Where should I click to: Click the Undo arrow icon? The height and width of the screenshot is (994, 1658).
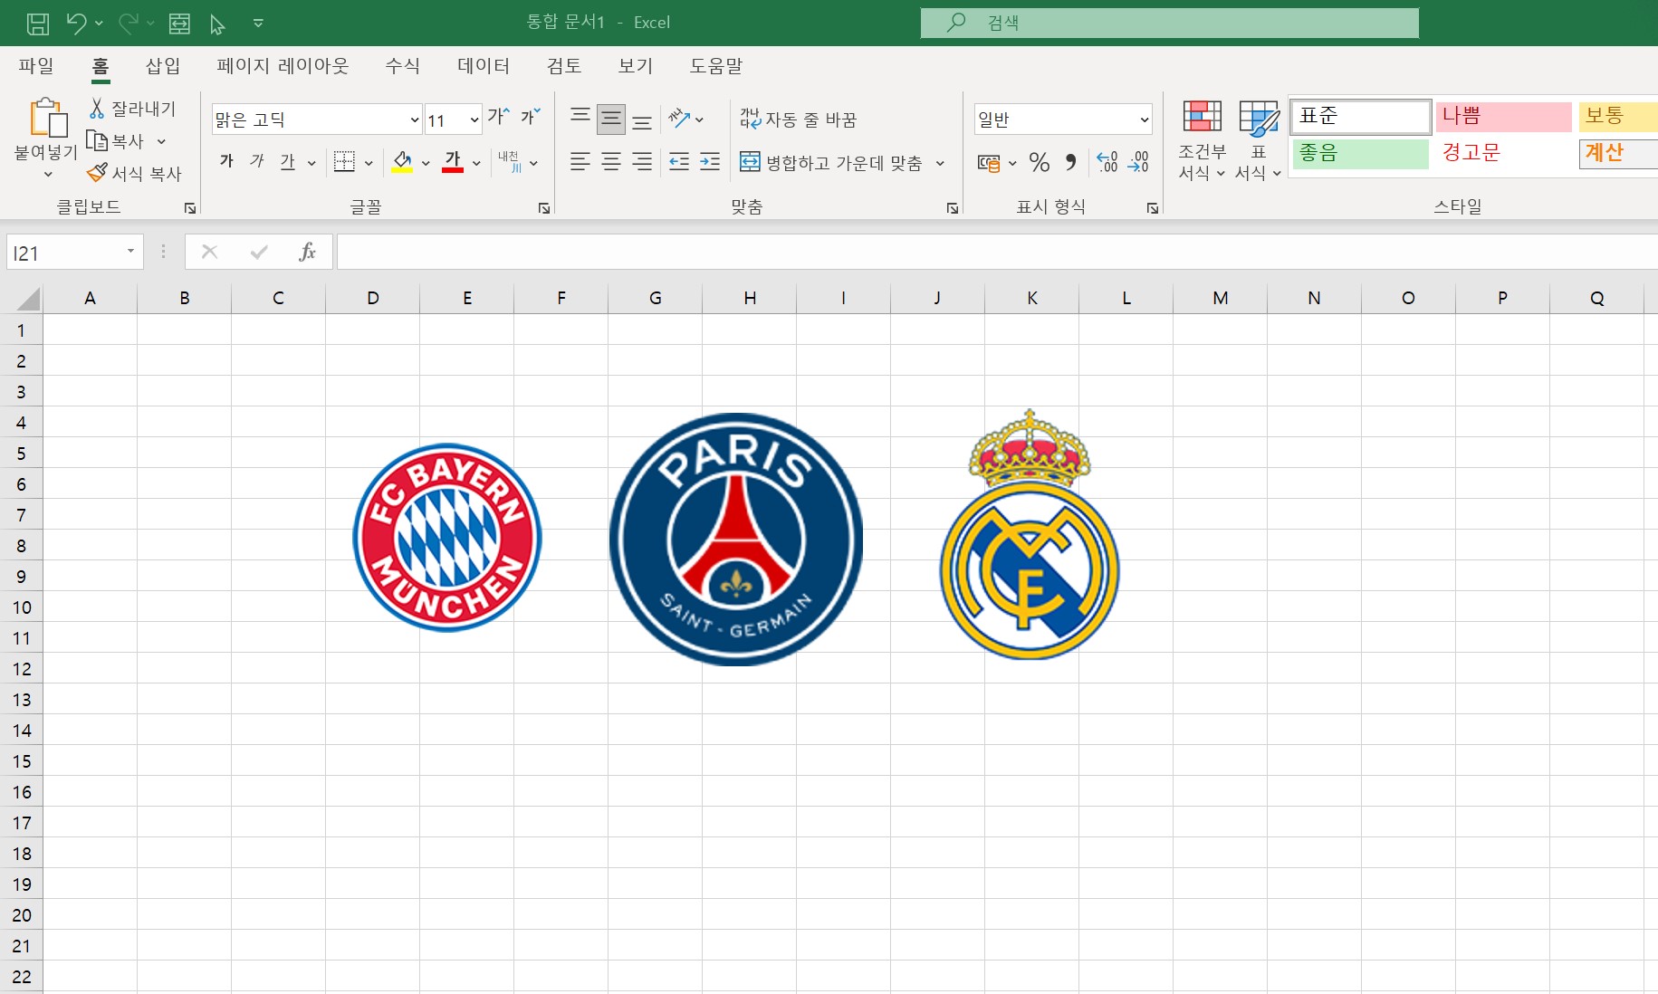(x=76, y=24)
